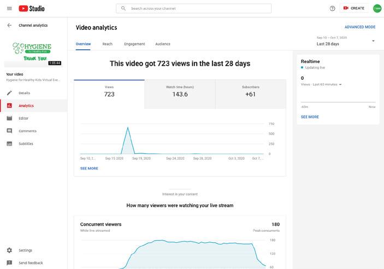Expand the Last 28 days date dropdown
The width and height of the screenshot is (384, 269).
click(x=346, y=41)
